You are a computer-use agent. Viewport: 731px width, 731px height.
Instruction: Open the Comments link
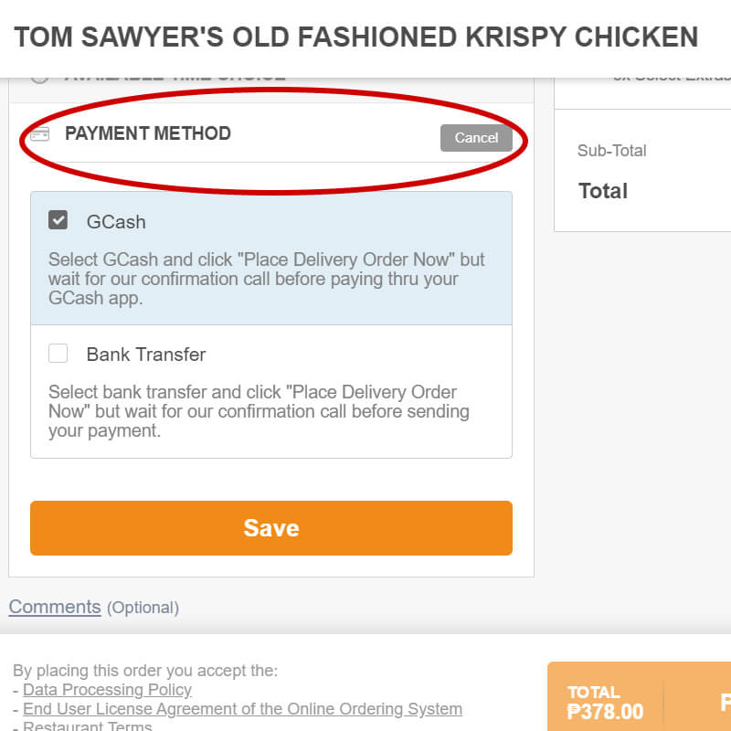coord(55,607)
